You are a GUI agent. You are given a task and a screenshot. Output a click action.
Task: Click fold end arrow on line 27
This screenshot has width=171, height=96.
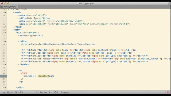tap(6, 65)
